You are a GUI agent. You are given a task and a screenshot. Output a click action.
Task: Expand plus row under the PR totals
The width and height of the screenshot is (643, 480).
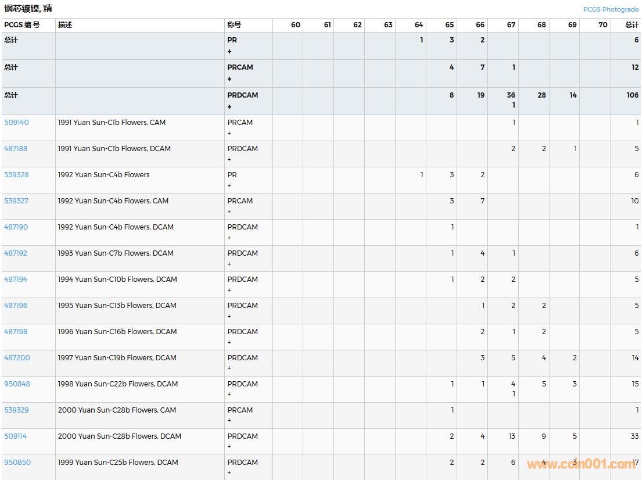229,52
